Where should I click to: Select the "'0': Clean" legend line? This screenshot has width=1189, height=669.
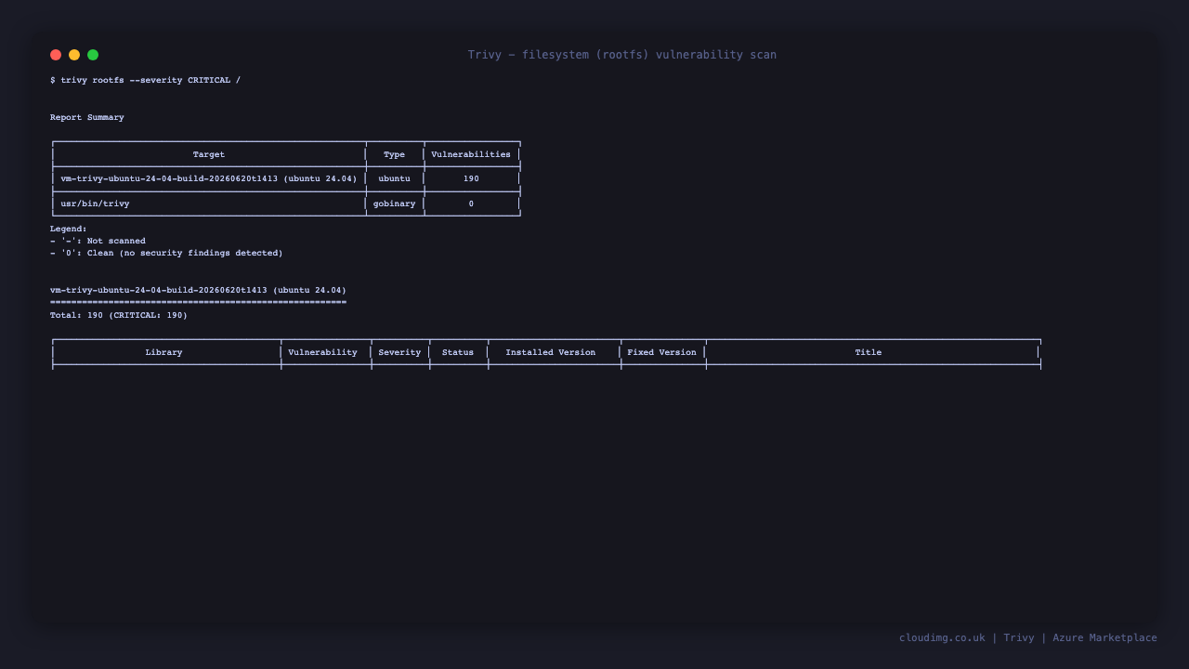tap(166, 253)
